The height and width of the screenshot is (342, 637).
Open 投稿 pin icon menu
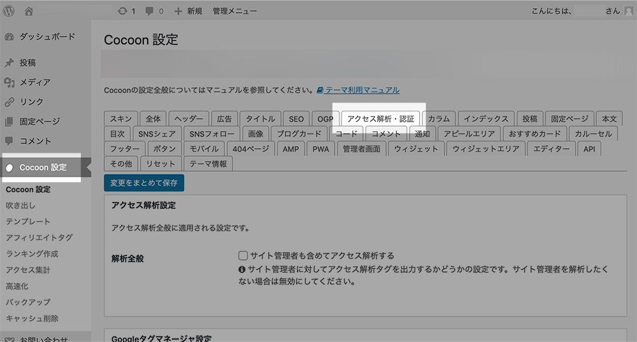9,62
